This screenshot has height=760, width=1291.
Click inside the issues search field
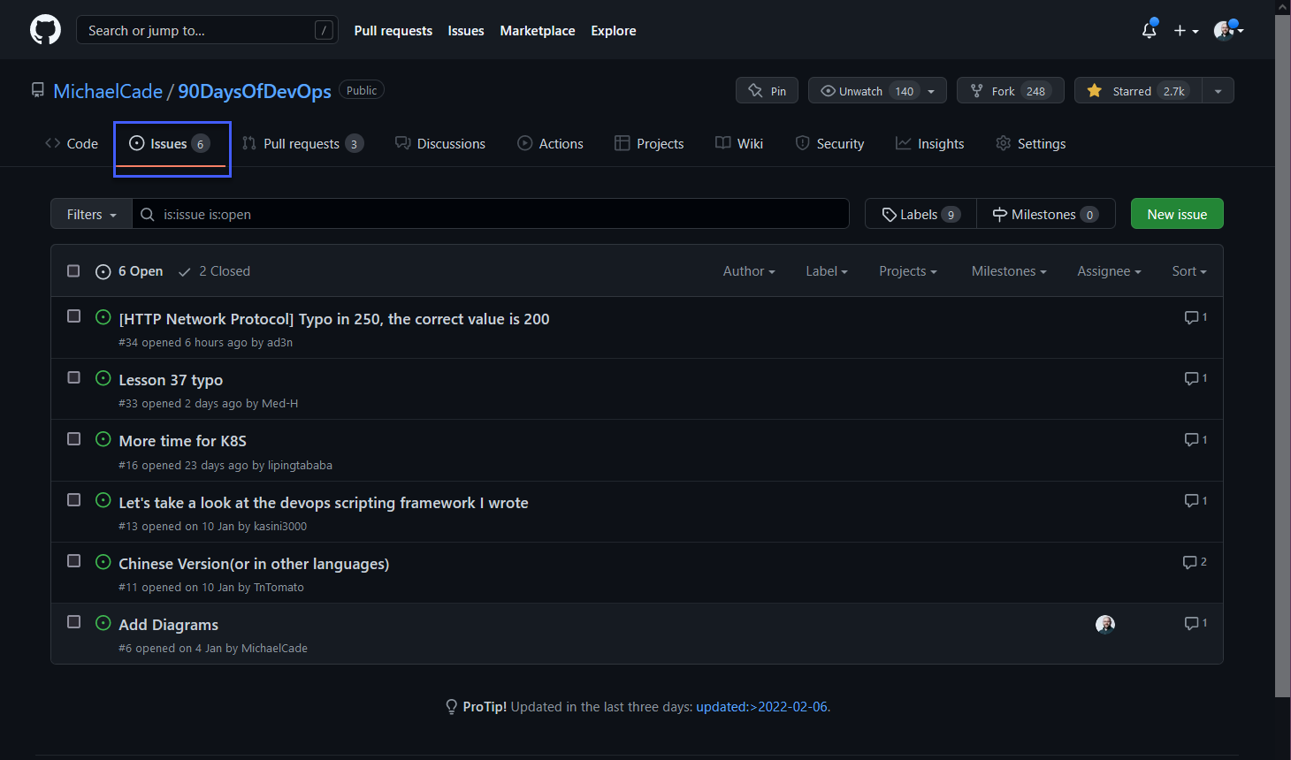pyautogui.click(x=486, y=213)
